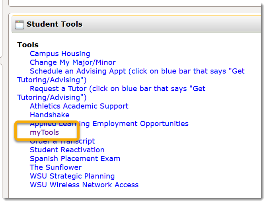
Task: Click the Student Tools window icon
Action: (x=19, y=25)
